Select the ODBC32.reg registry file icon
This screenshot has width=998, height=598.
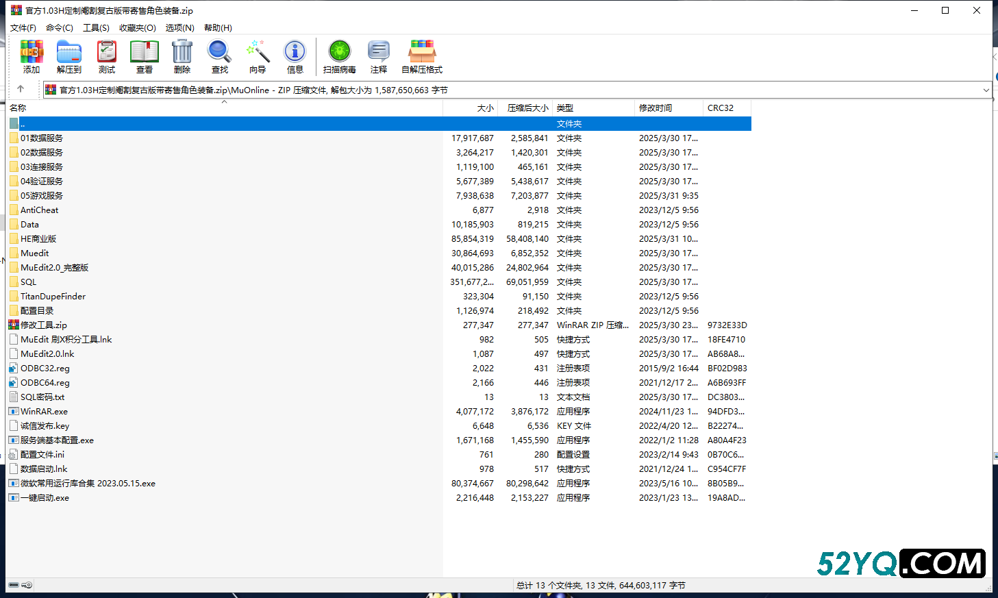point(14,368)
